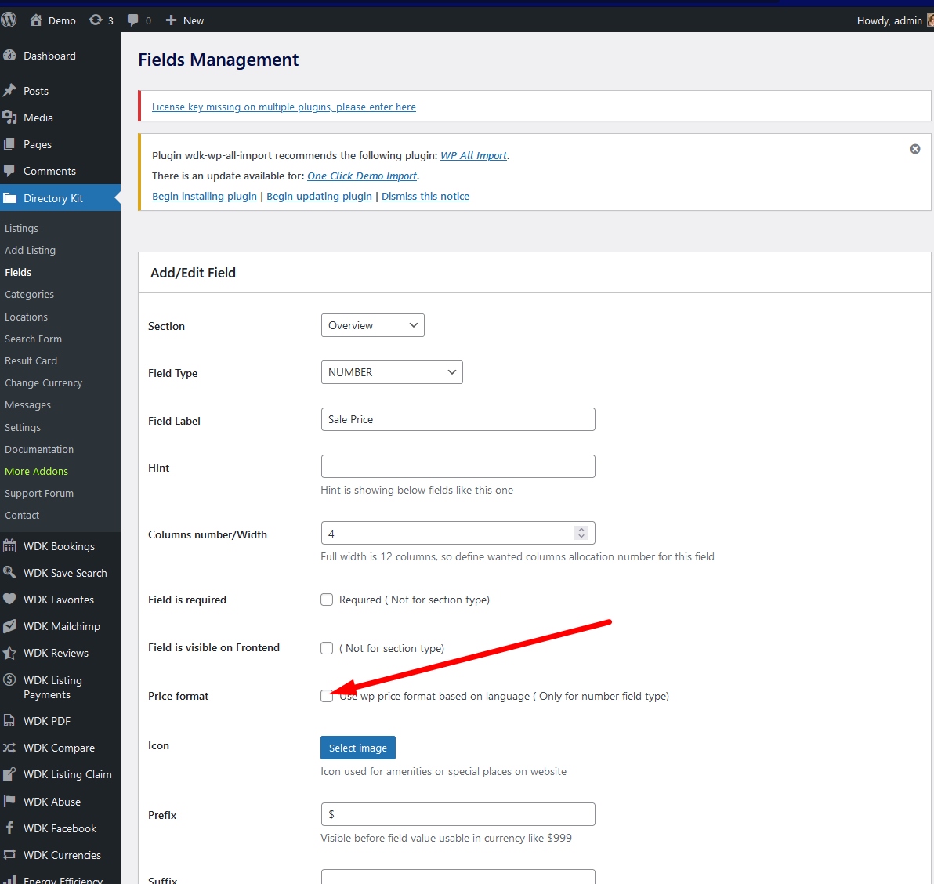The image size is (934, 884).
Task: Click the Directory Kit folder icon
Action: [x=9, y=198]
